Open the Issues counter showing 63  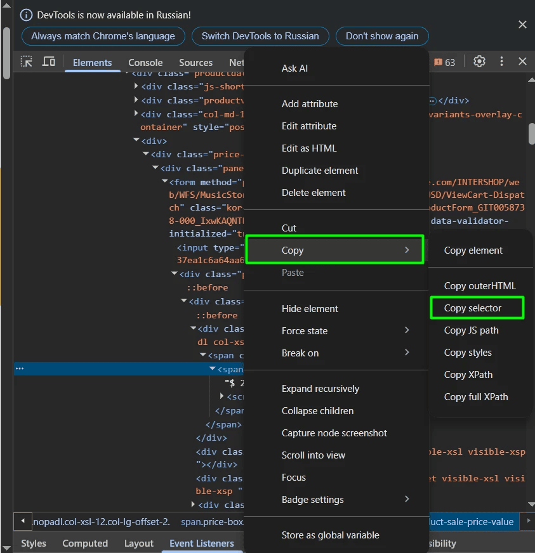coord(444,62)
